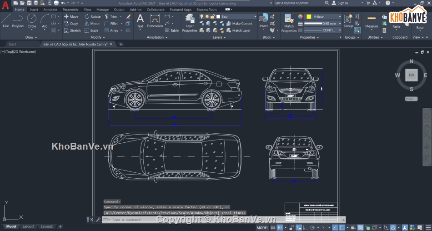
Task: Expand the Properties panel
Action: (309, 37)
